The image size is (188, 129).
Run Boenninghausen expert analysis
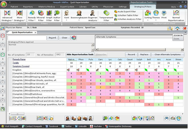click(x=79, y=16)
